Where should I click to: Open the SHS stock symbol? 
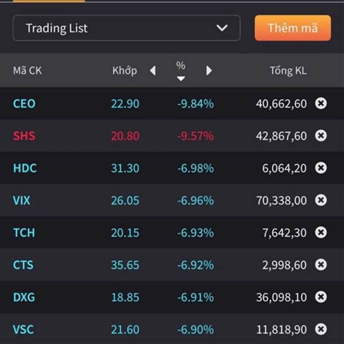point(24,136)
